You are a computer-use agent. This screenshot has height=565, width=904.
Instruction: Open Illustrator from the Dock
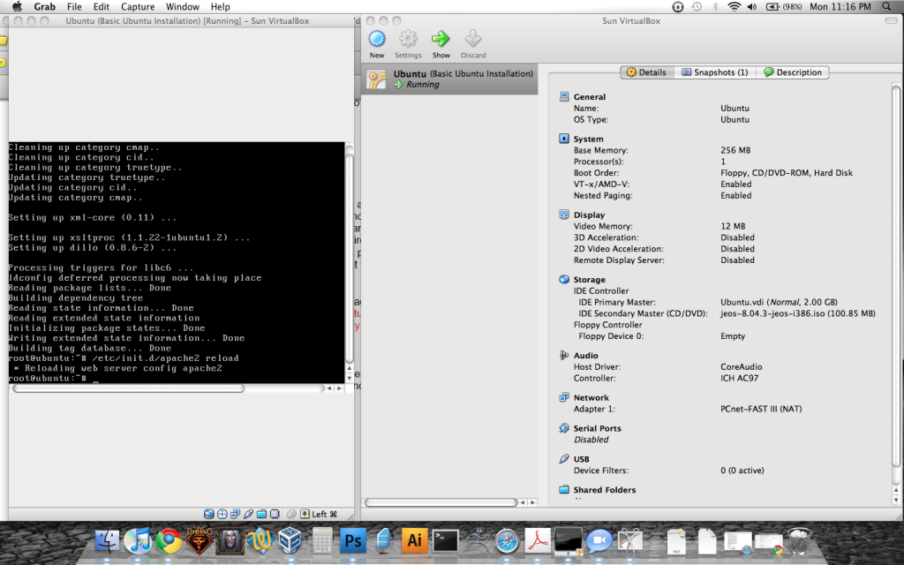pos(415,541)
